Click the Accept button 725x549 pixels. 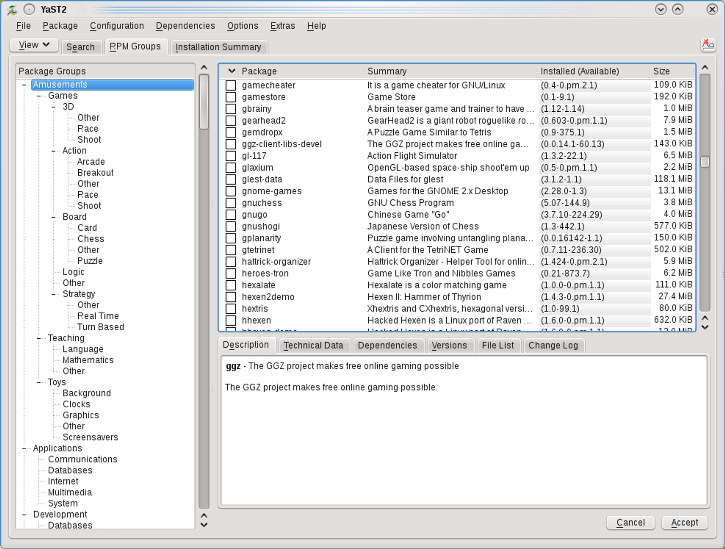[x=684, y=523]
